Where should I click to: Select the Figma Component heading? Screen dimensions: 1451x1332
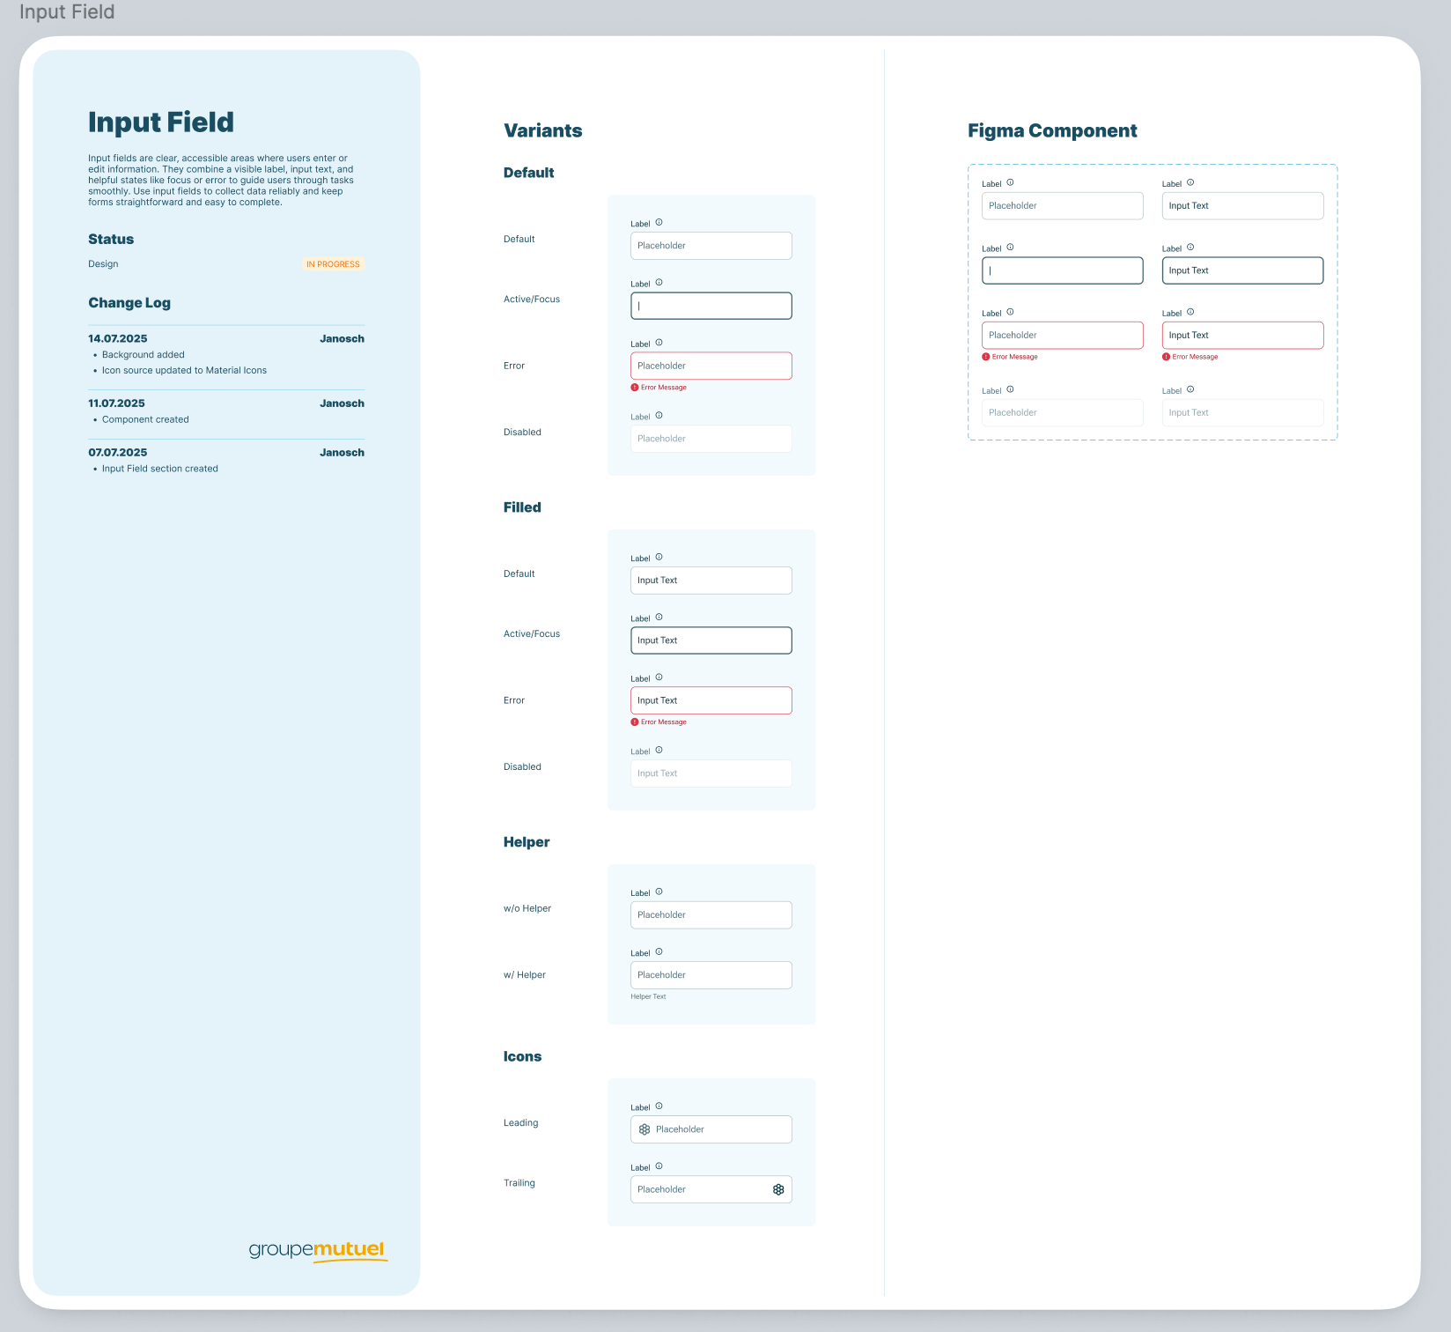[1052, 130]
